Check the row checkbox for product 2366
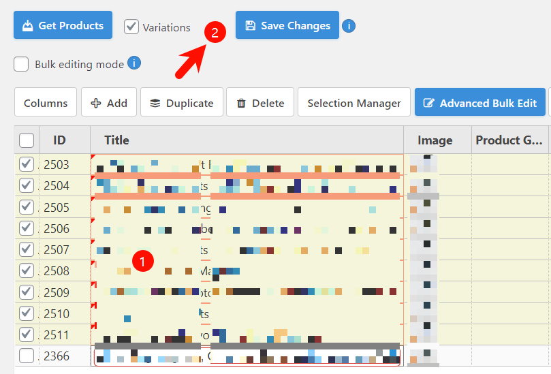Image resolution: width=551 pixels, height=374 pixels. tap(27, 356)
